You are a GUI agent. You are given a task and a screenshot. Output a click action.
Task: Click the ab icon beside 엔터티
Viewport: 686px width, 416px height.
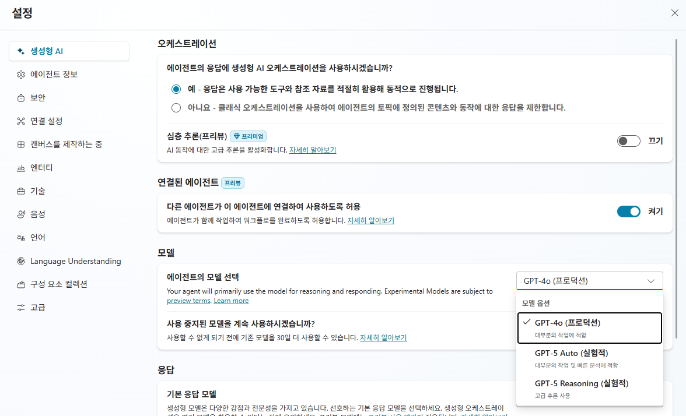[20, 168]
